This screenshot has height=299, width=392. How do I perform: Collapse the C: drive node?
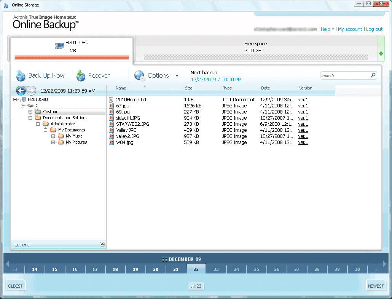pos(23,106)
